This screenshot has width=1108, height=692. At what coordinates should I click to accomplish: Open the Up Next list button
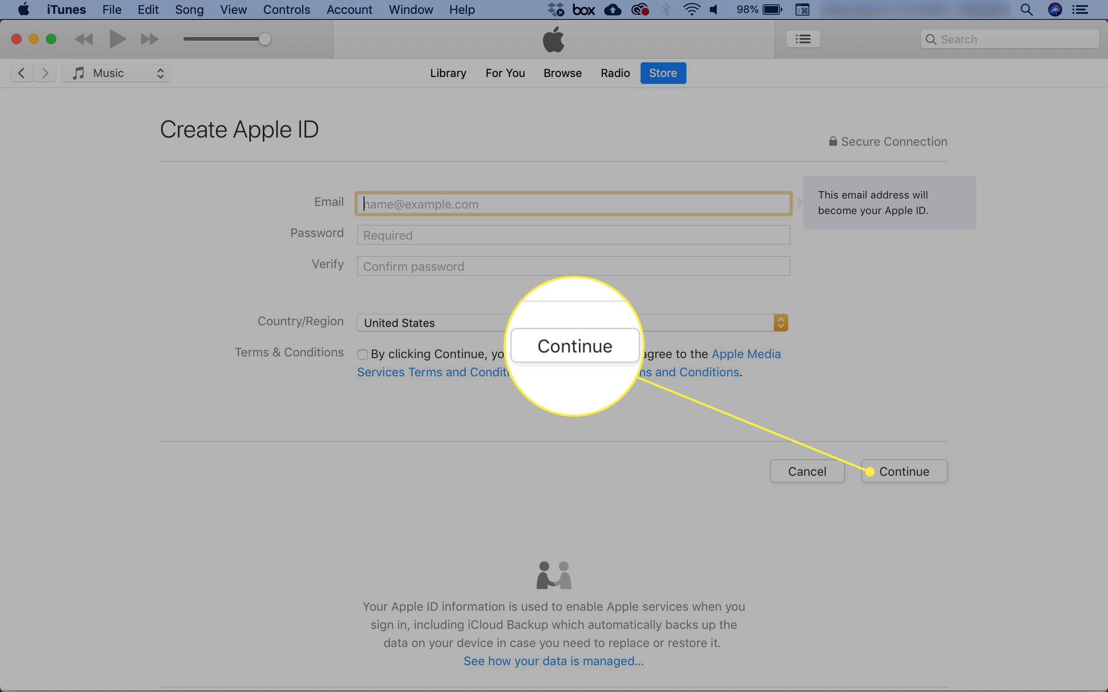click(803, 39)
